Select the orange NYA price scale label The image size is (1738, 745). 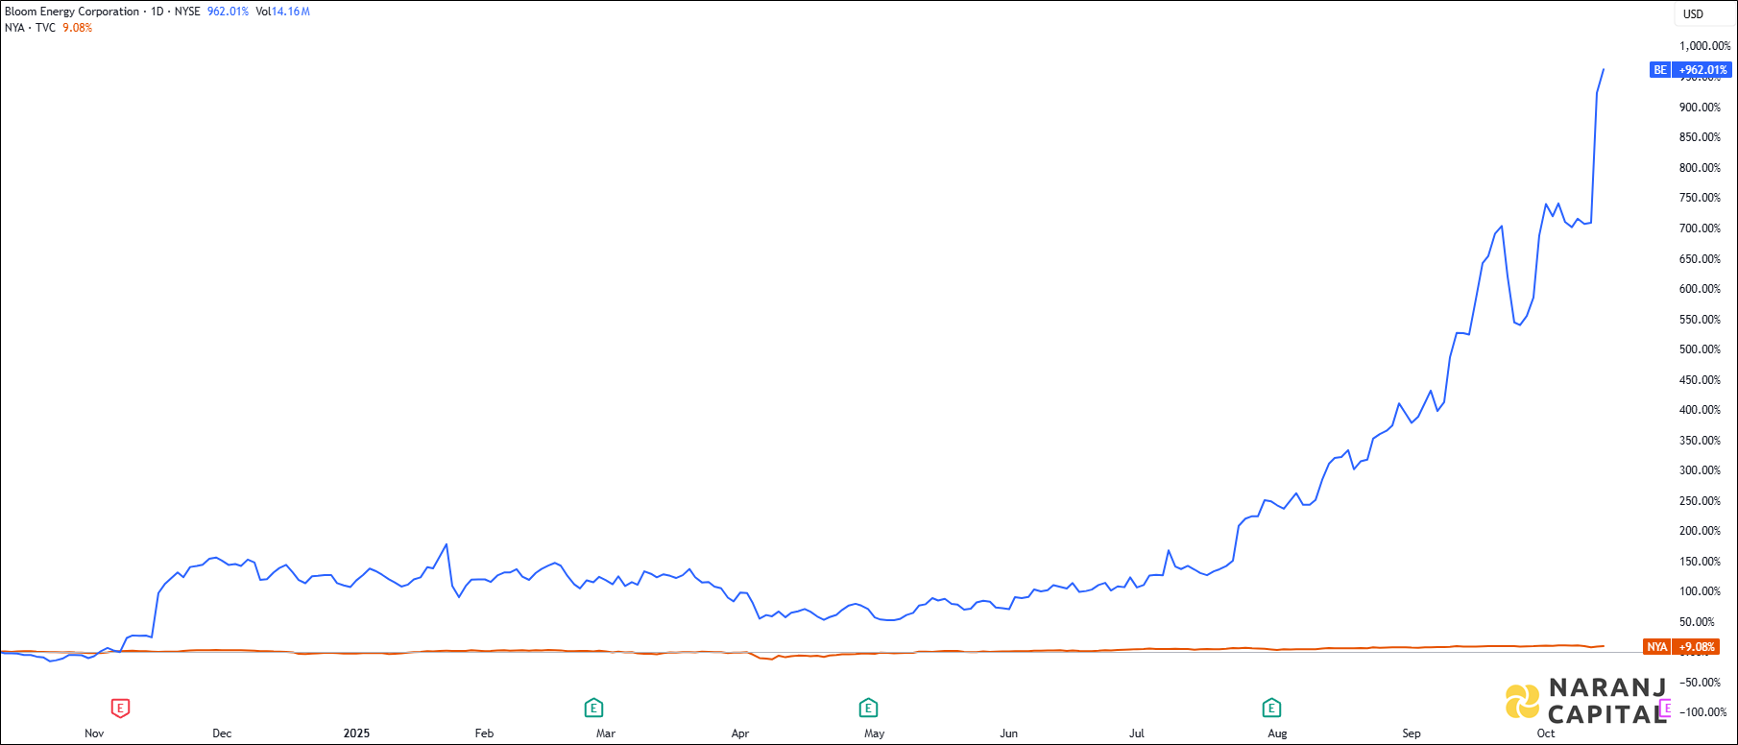1657,647
